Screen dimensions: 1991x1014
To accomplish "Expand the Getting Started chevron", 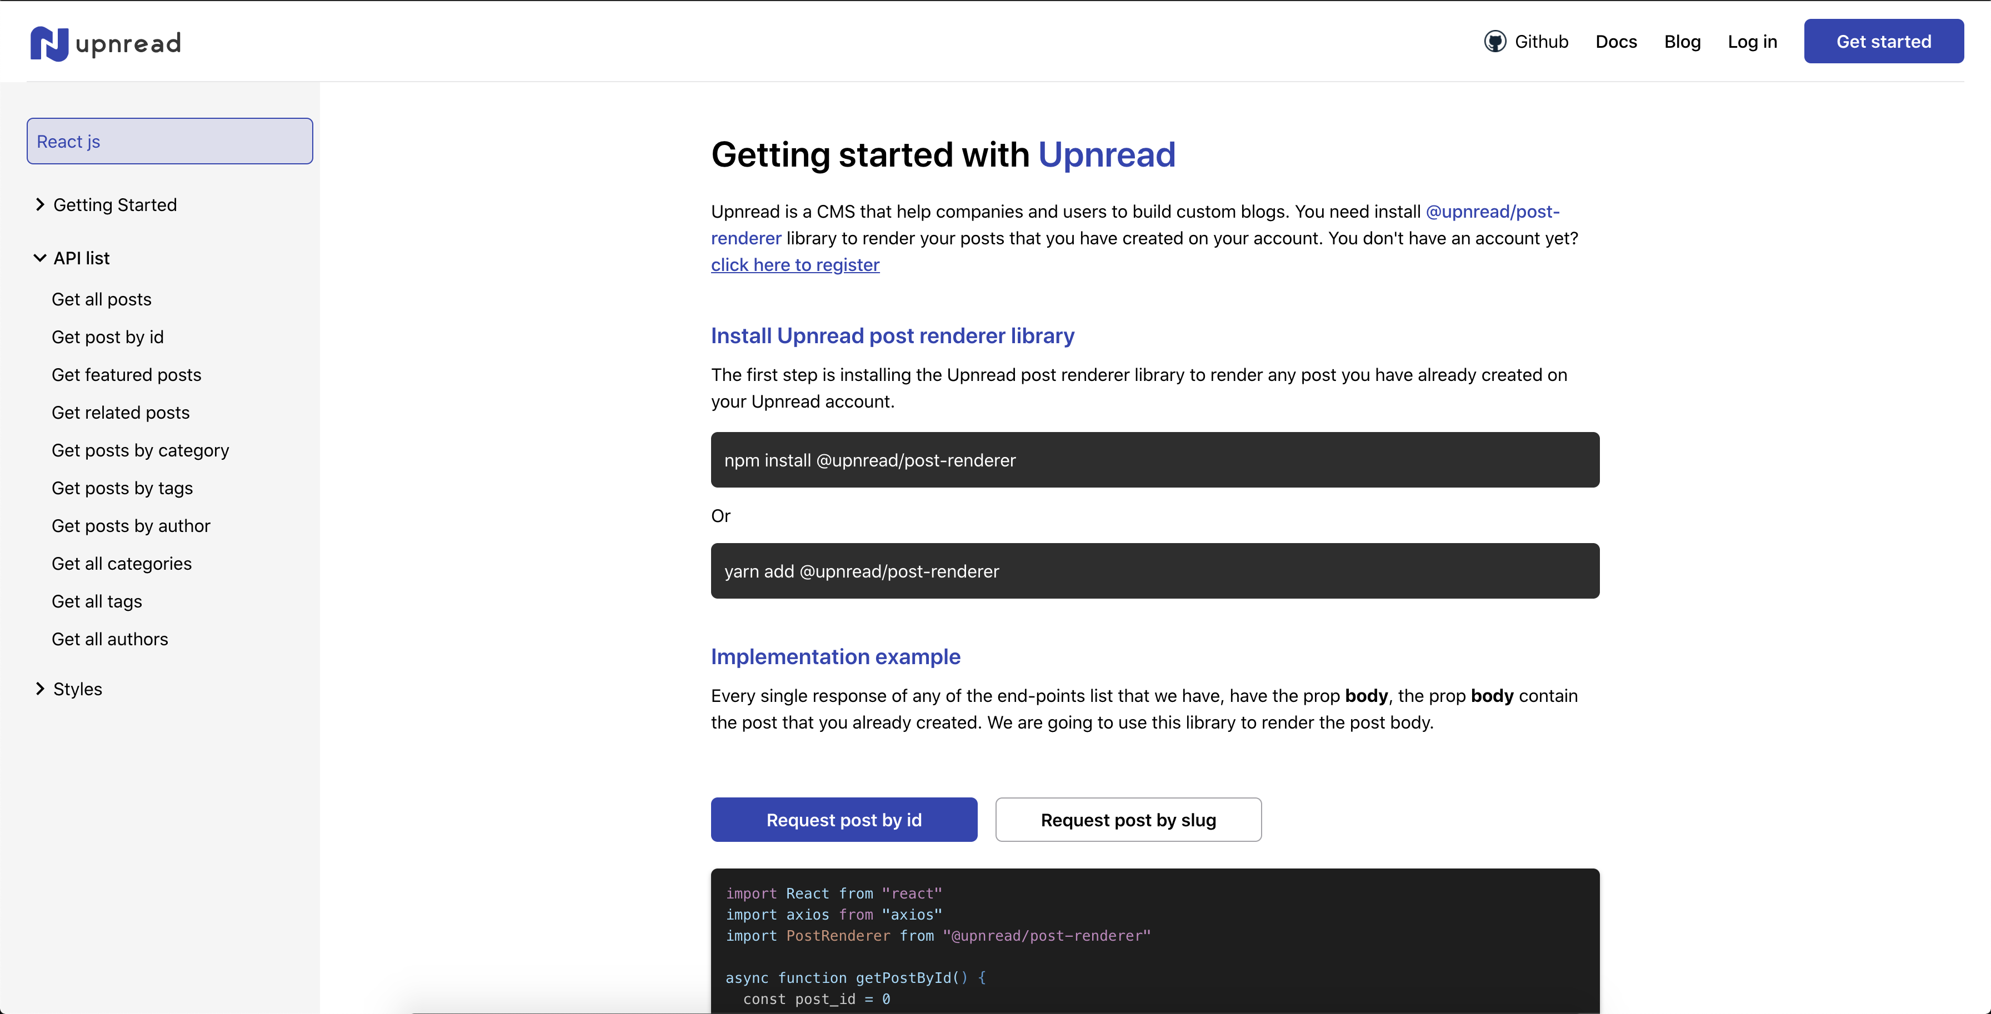I will click(40, 205).
